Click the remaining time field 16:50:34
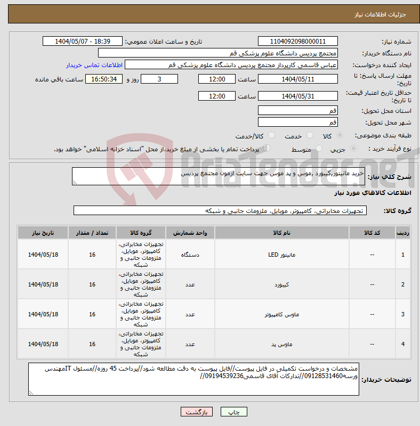This screenshot has width=420, height=426. [x=104, y=79]
